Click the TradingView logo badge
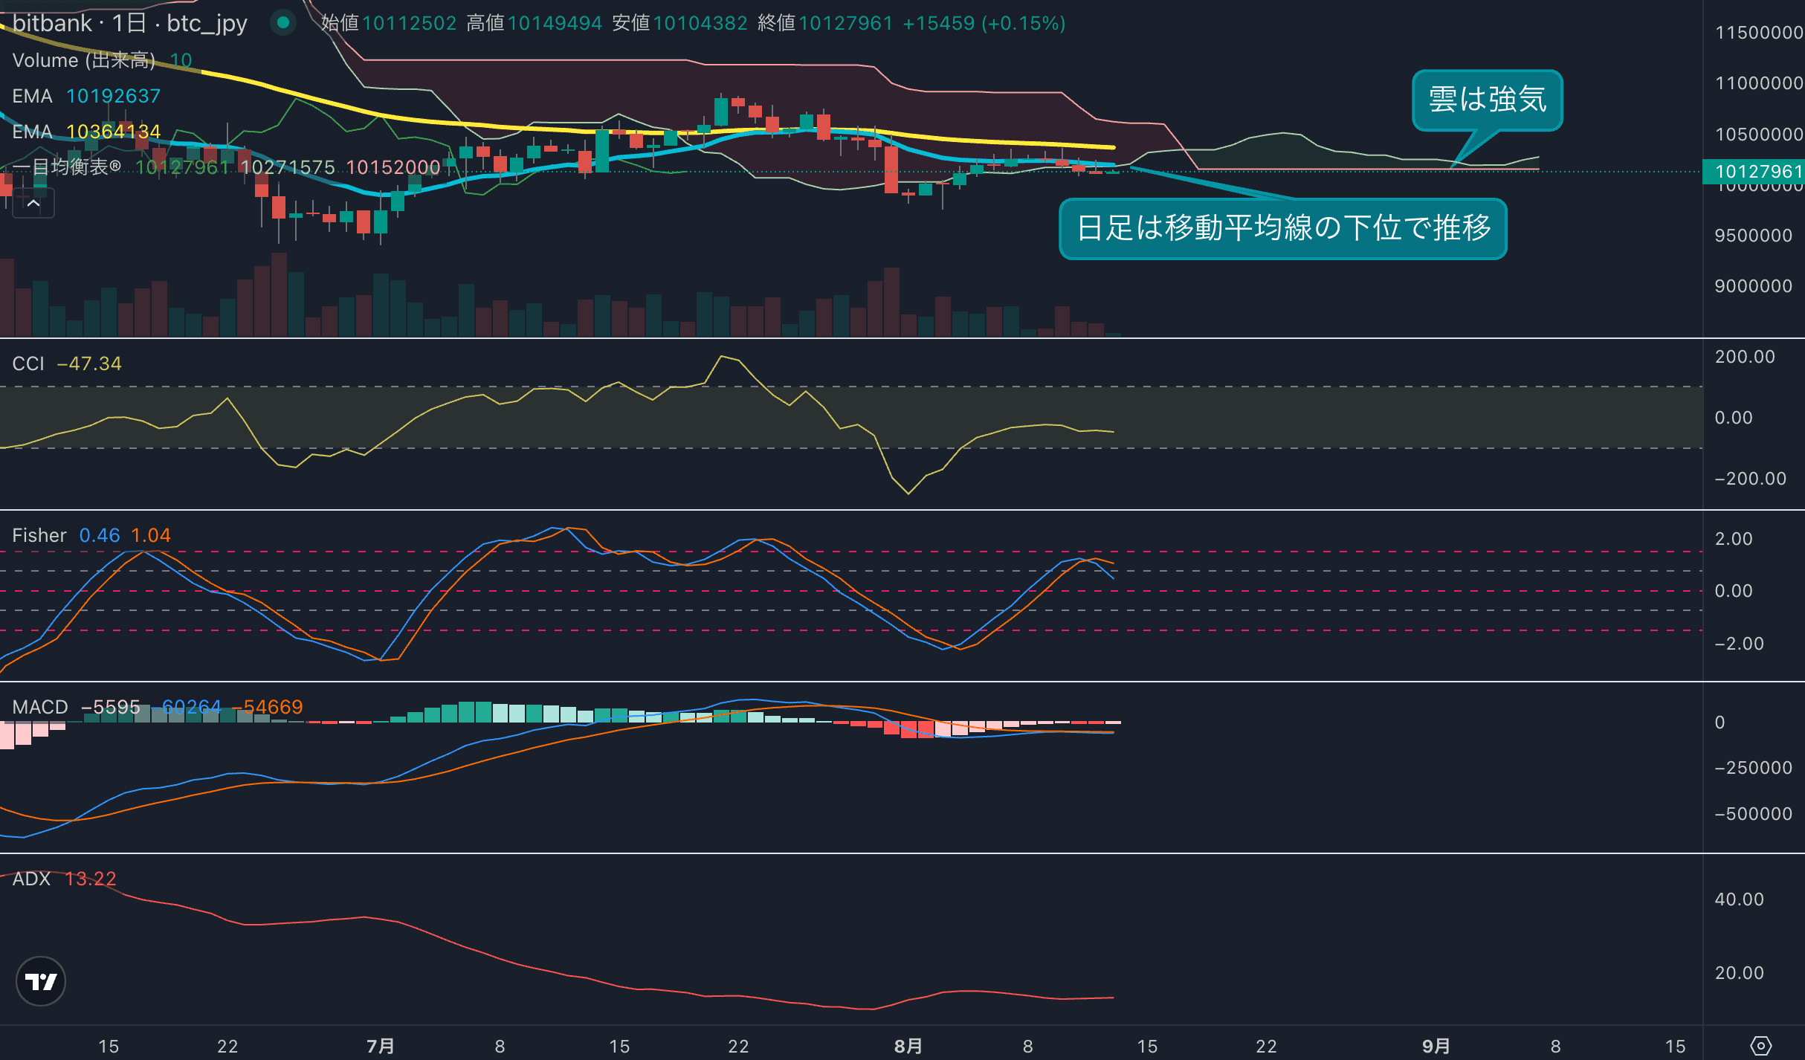 [41, 981]
